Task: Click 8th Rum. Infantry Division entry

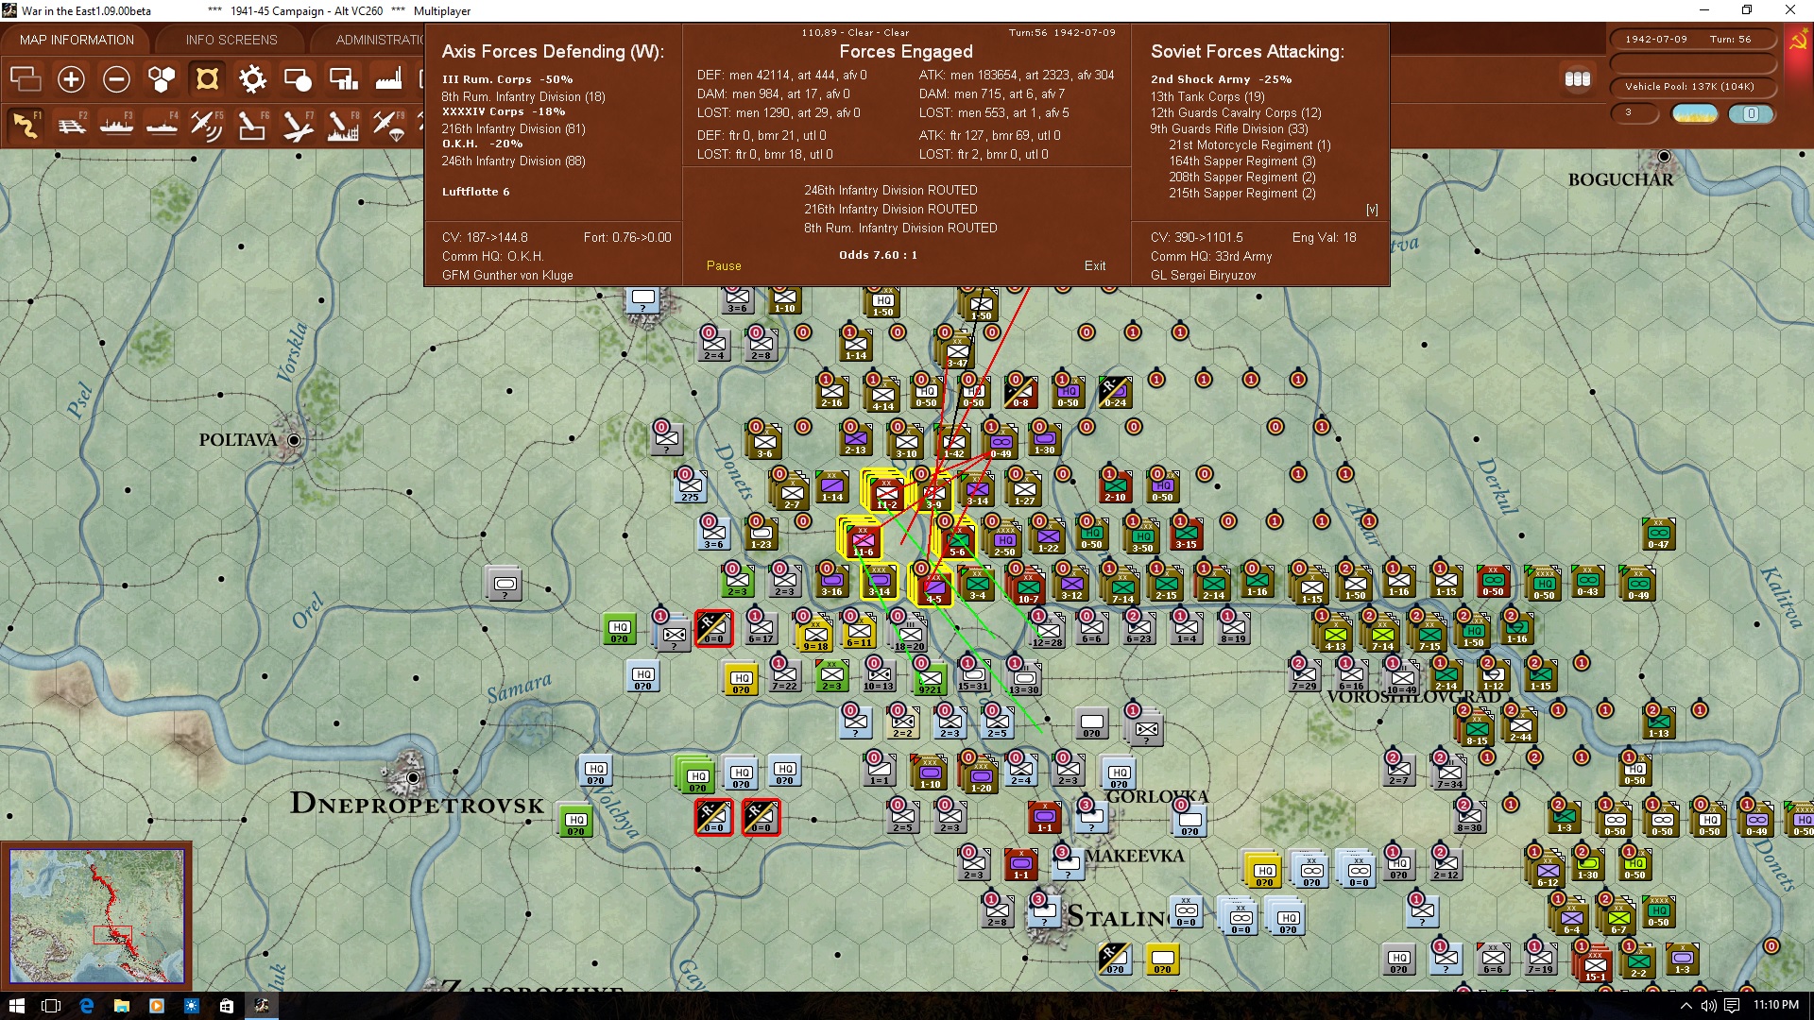Action: click(523, 97)
